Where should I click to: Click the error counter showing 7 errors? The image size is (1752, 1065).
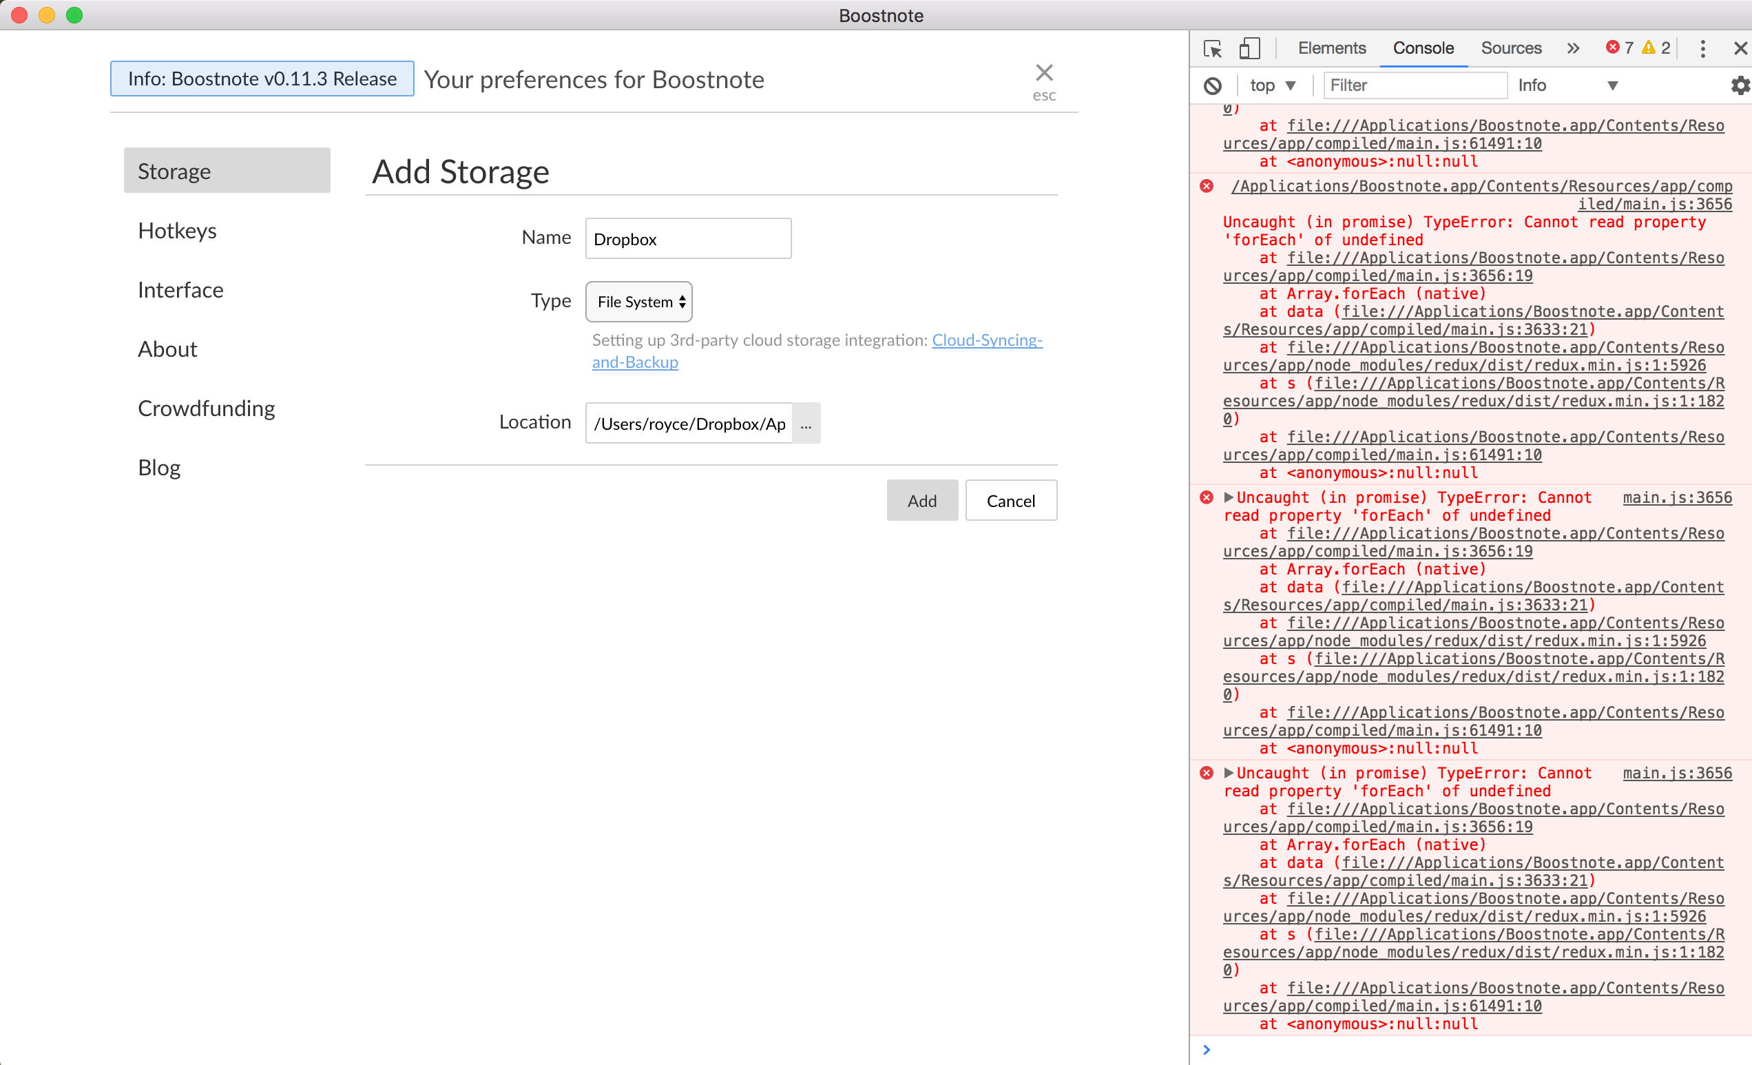[x=1619, y=47]
